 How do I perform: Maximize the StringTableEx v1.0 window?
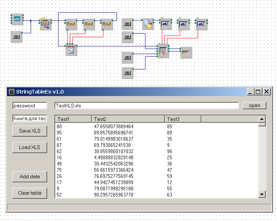[x=258, y=92]
